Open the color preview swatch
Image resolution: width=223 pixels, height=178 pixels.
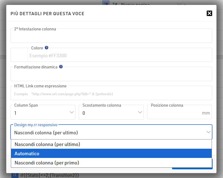(19, 55)
